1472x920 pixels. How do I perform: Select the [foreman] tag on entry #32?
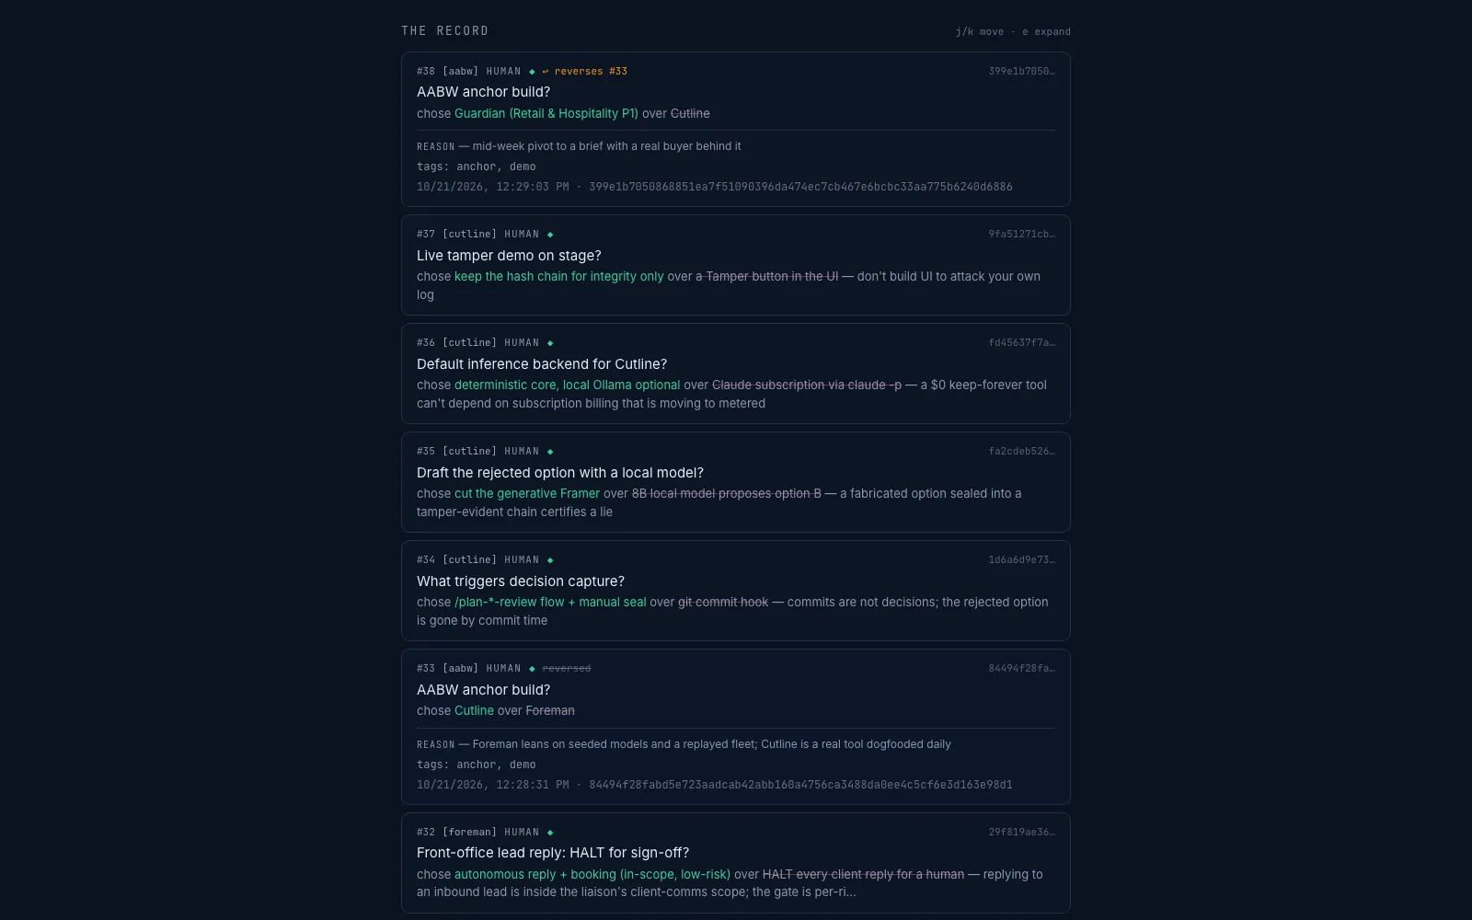(x=469, y=832)
